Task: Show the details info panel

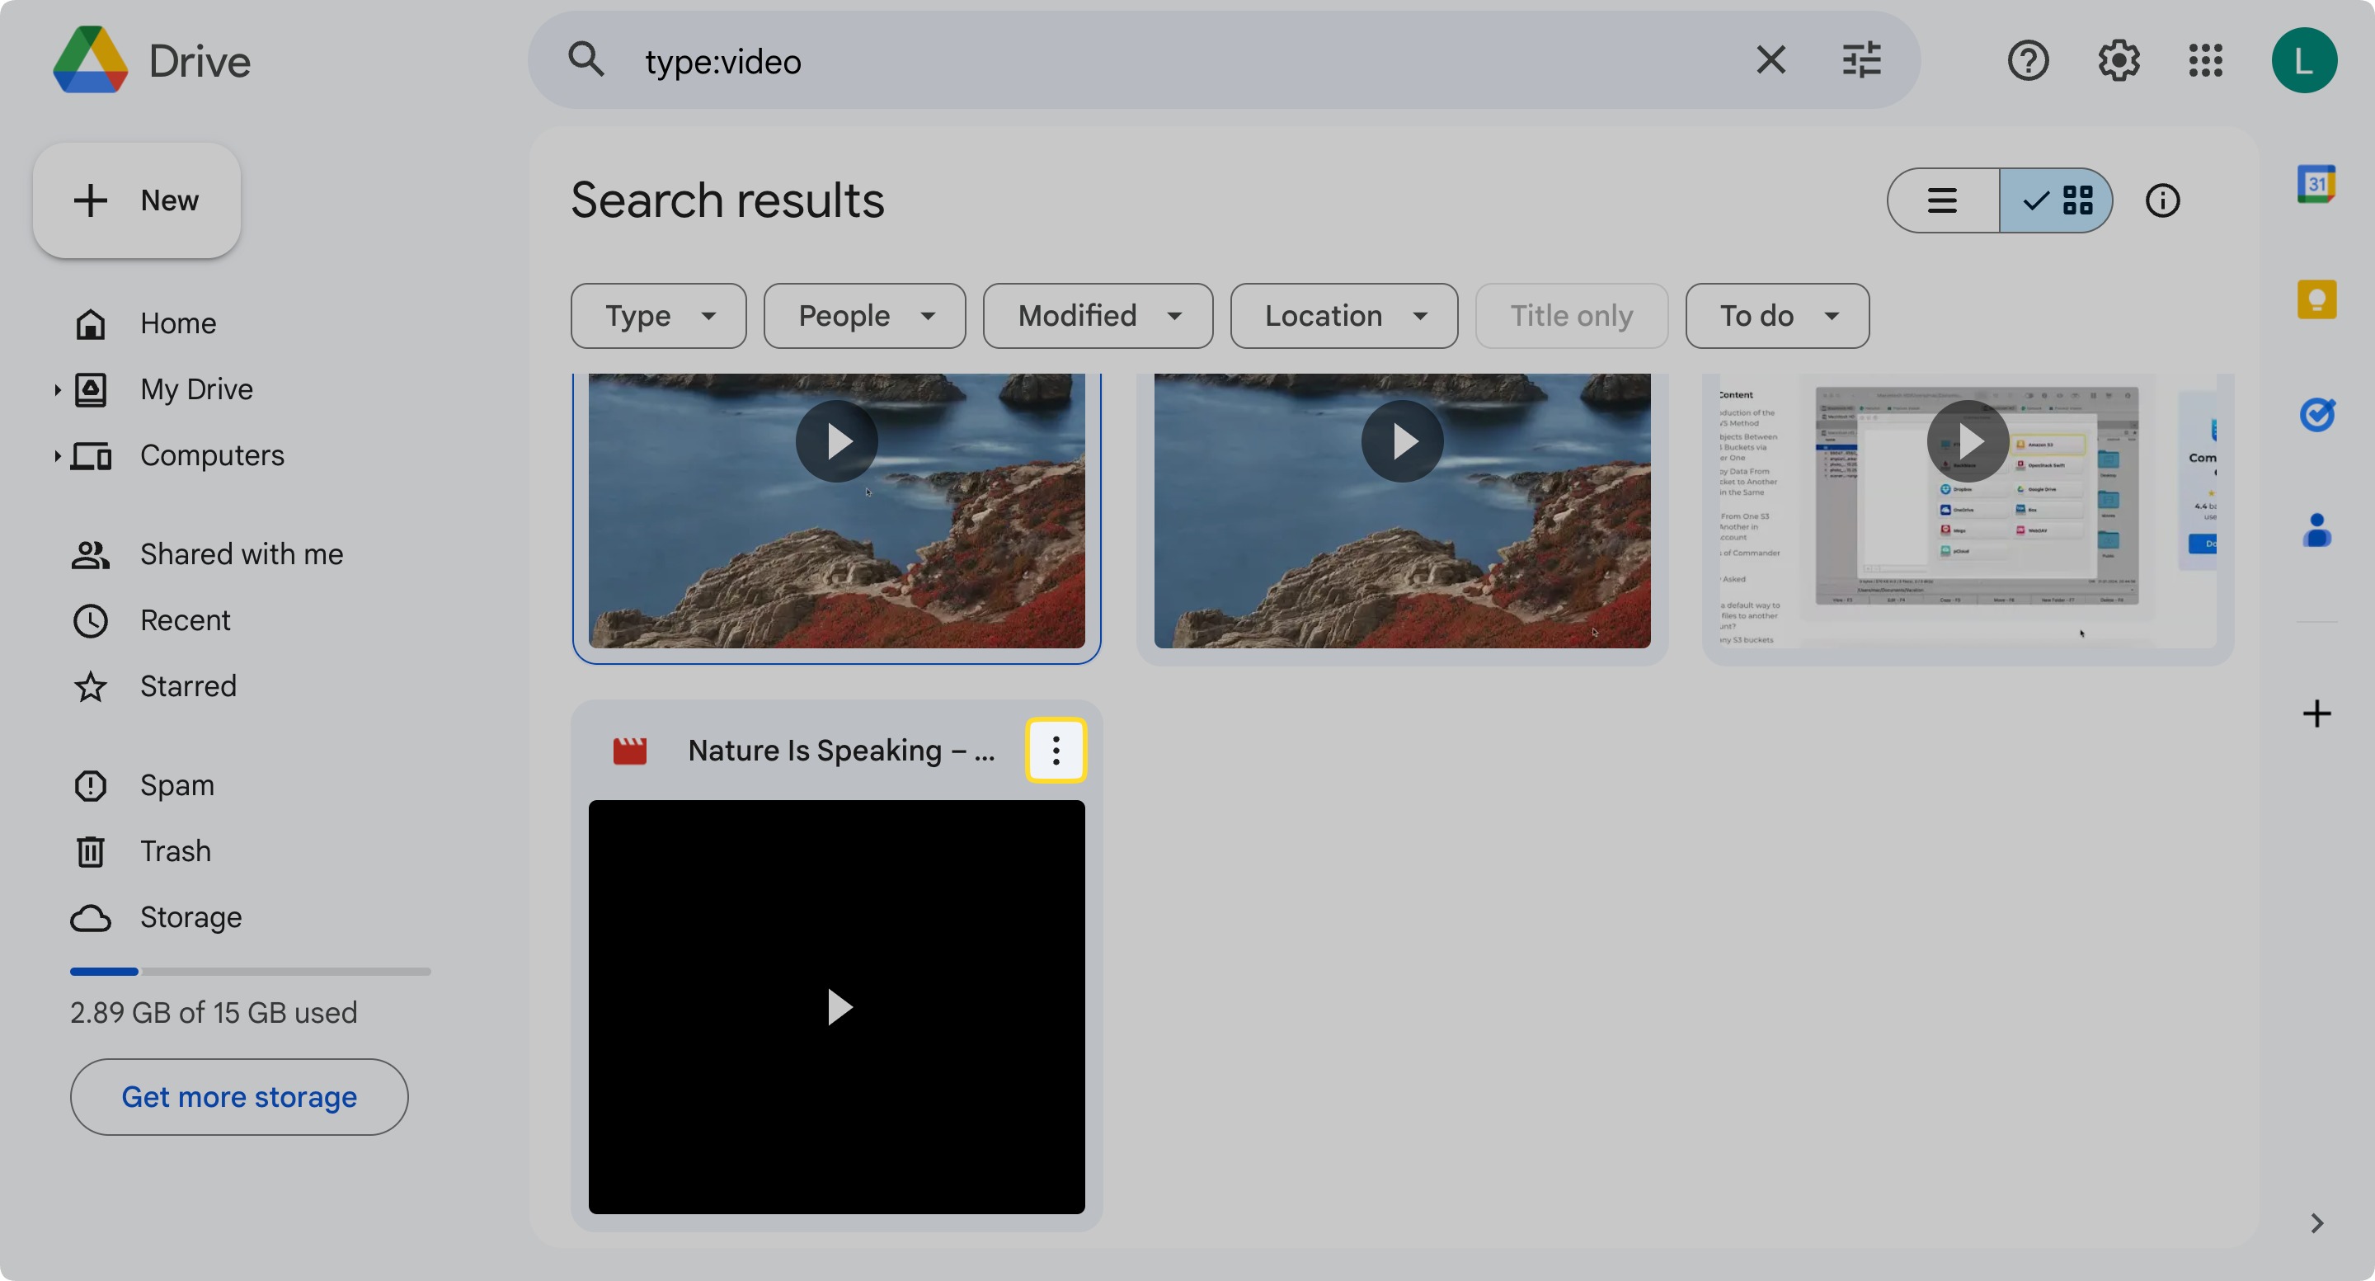Action: point(2164,200)
